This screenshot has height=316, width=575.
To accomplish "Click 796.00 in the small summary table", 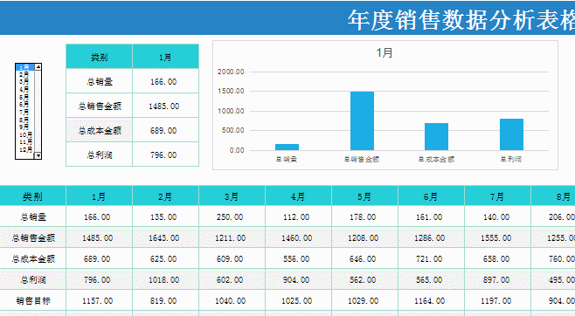I will tap(165, 155).
